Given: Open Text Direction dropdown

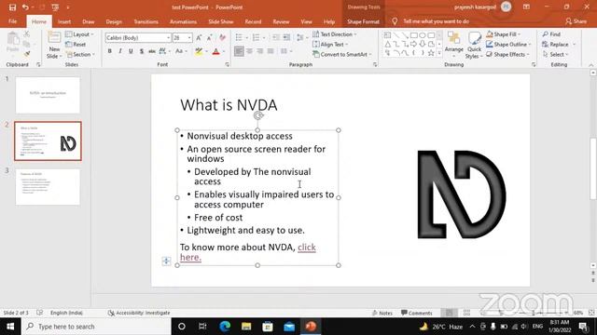Looking at the screenshot, I should (x=335, y=34).
